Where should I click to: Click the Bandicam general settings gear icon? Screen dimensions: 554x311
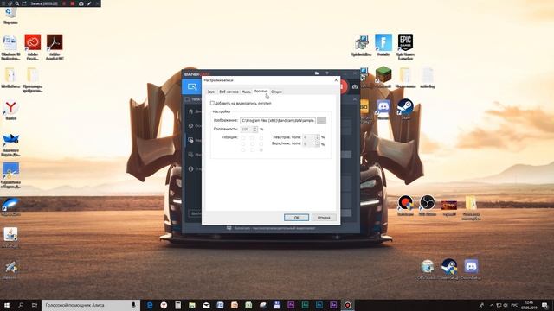click(190, 126)
